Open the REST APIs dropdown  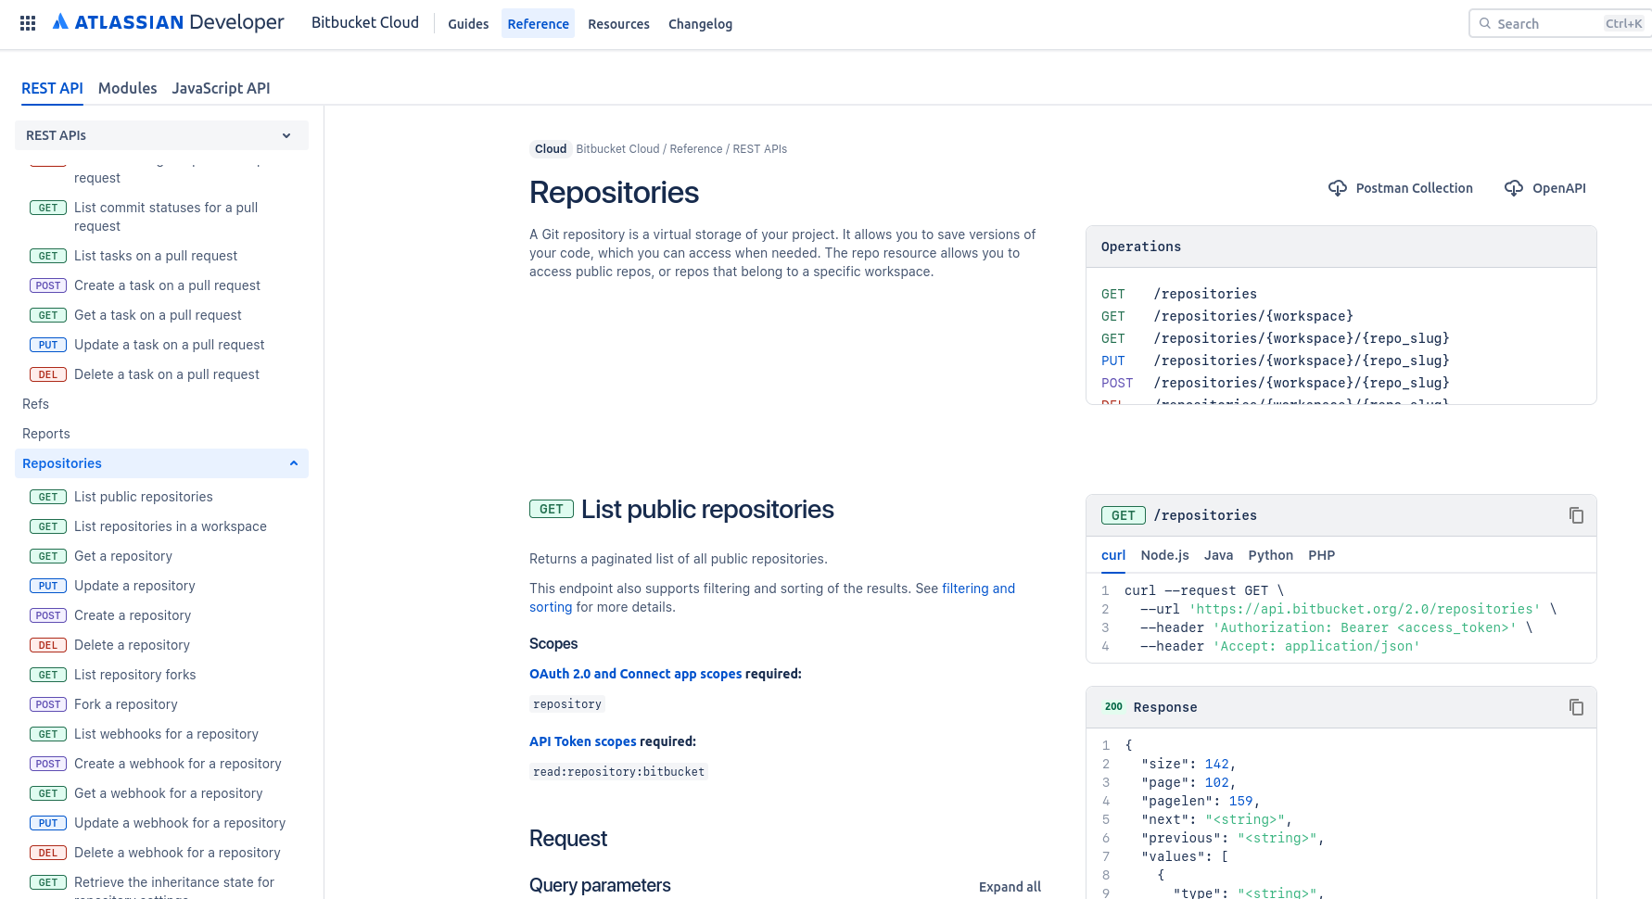pyautogui.click(x=161, y=135)
